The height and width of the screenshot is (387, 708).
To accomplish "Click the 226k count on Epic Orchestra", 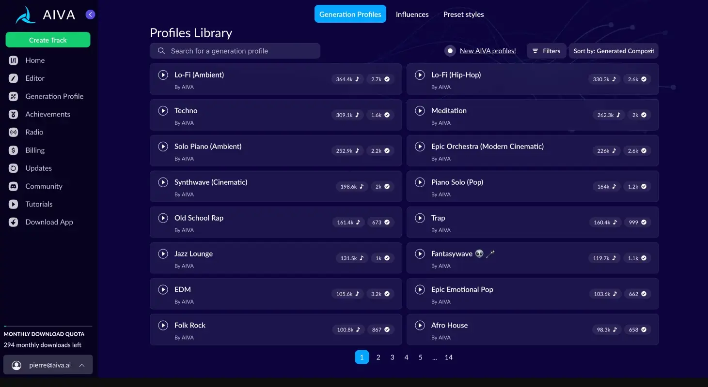I will click(x=606, y=150).
